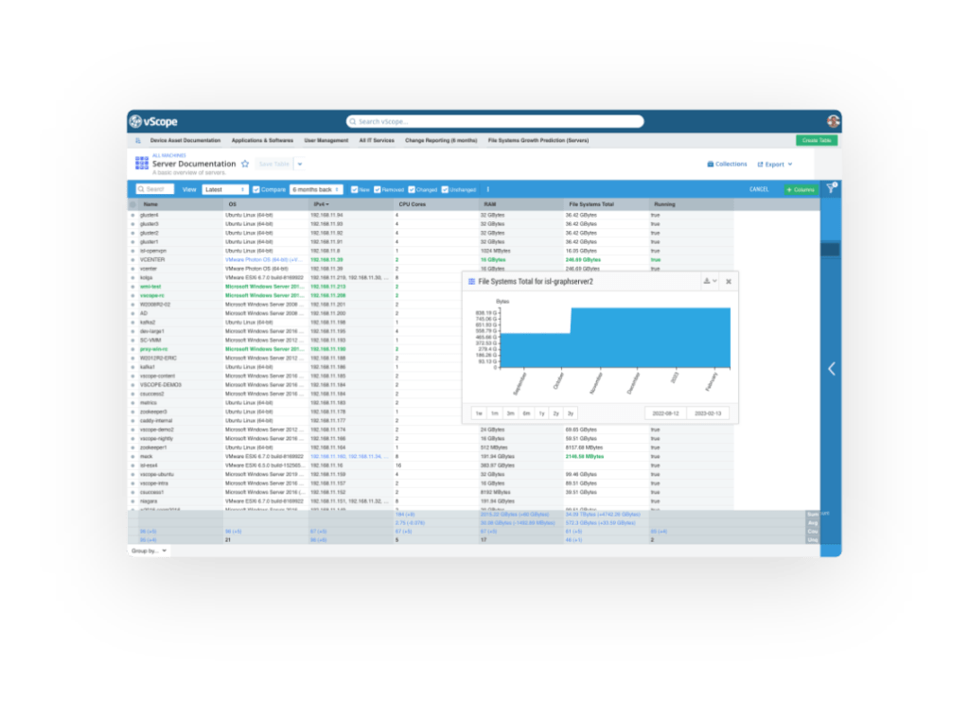The width and height of the screenshot is (969, 701).
Task: Click the row marker beside gluster4
Action: coord(132,216)
